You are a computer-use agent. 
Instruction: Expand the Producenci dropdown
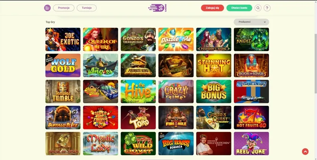pyautogui.click(x=251, y=22)
